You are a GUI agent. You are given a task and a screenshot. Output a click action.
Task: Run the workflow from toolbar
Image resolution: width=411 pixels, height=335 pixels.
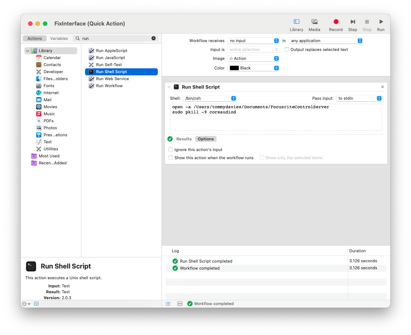[381, 25]
